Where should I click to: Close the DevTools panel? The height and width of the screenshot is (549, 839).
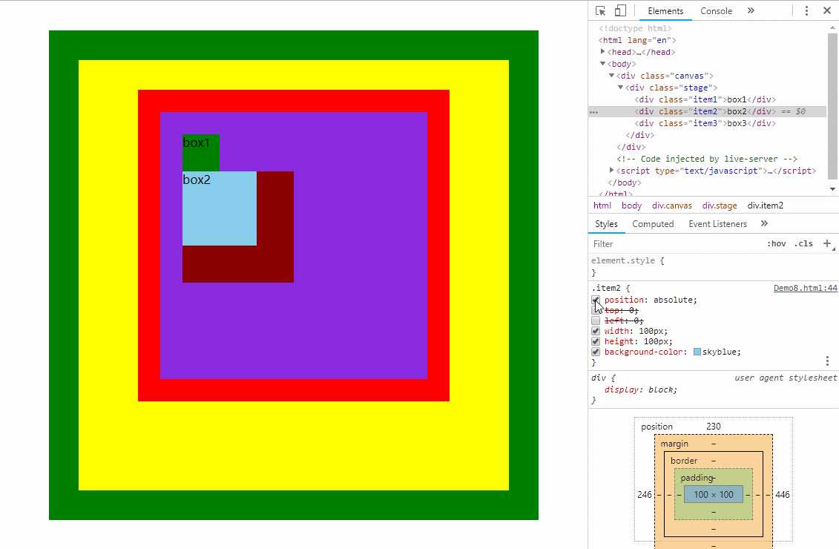826,10
